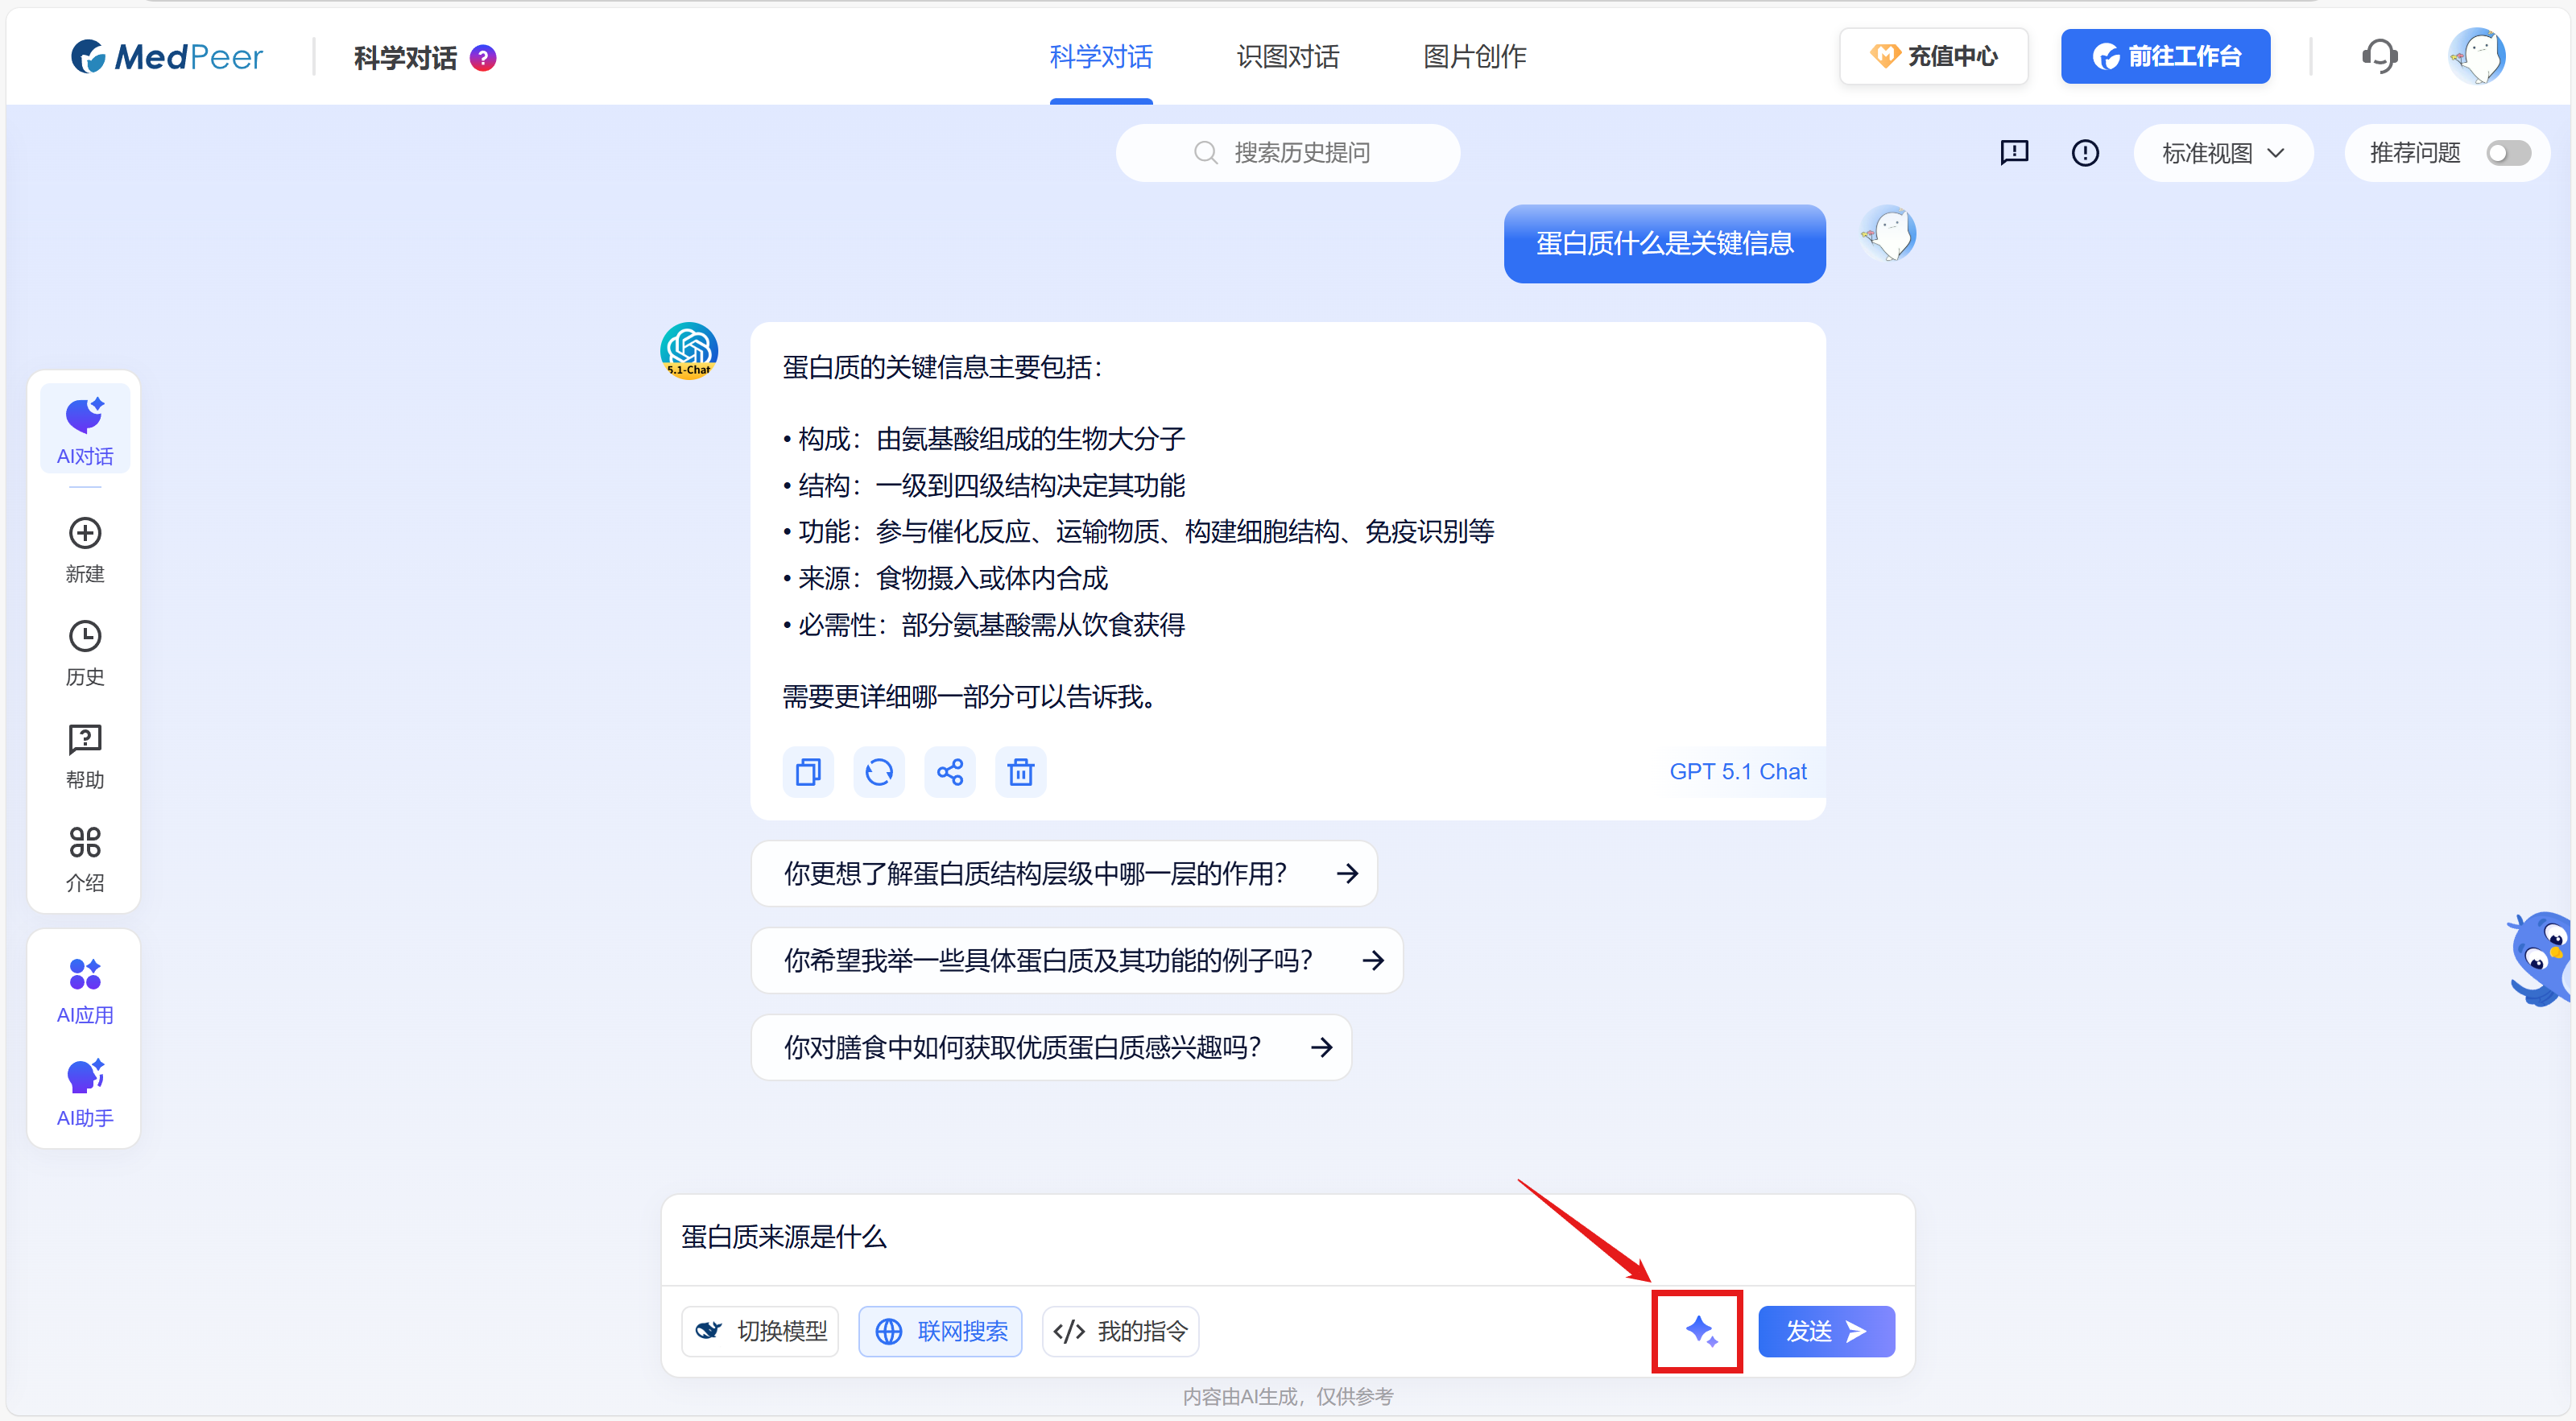
Task: Delete the protein answer message
Action: tap(1020, 771)
